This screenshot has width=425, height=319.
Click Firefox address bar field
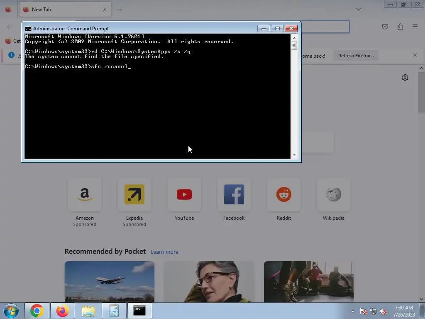click(x=325, y=27)
